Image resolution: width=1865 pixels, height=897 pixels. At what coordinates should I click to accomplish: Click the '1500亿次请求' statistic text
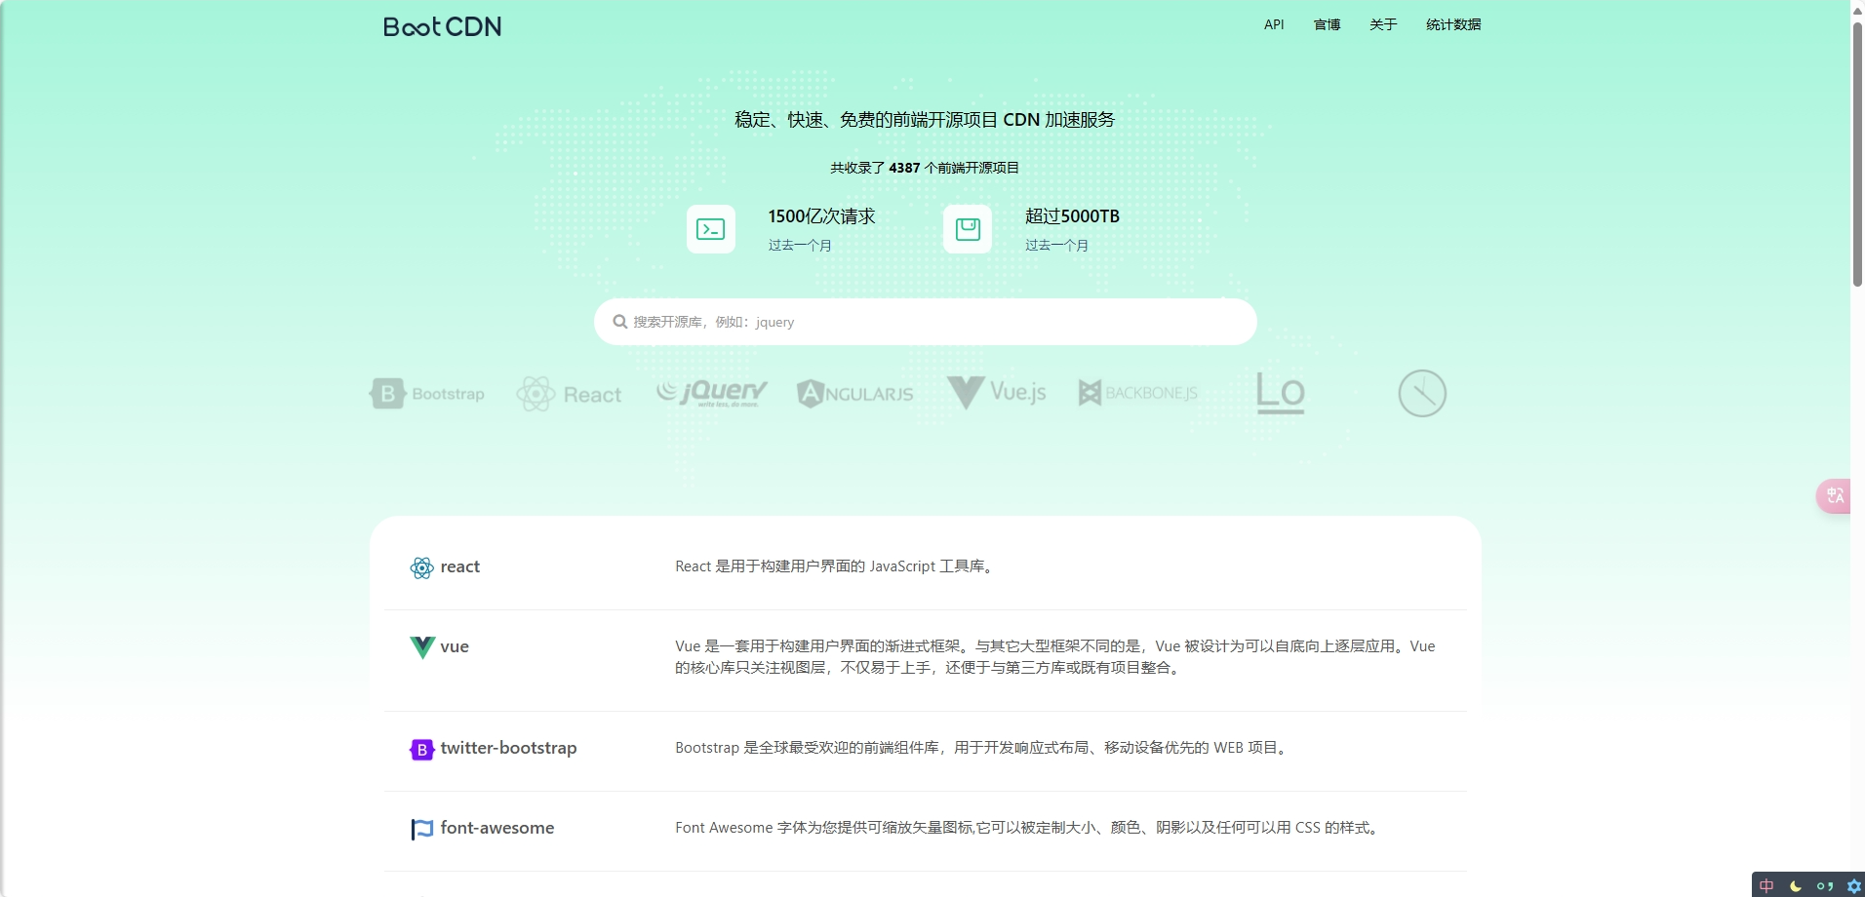coord(821,216)
